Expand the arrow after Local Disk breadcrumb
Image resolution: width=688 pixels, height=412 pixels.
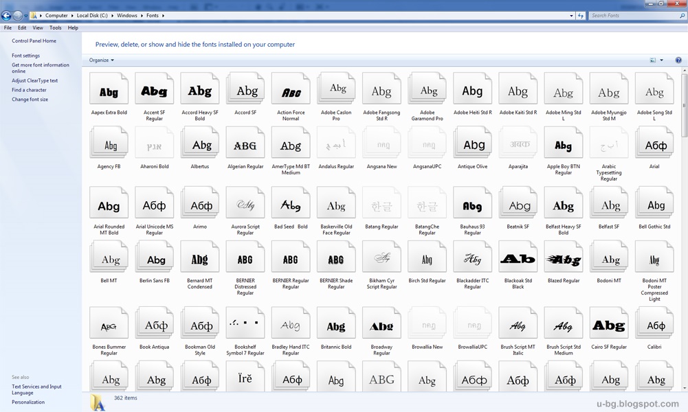(112, 15)
